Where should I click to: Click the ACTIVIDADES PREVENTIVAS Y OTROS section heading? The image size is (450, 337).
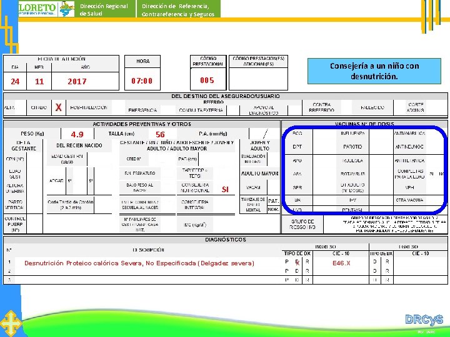coord(142,124)
